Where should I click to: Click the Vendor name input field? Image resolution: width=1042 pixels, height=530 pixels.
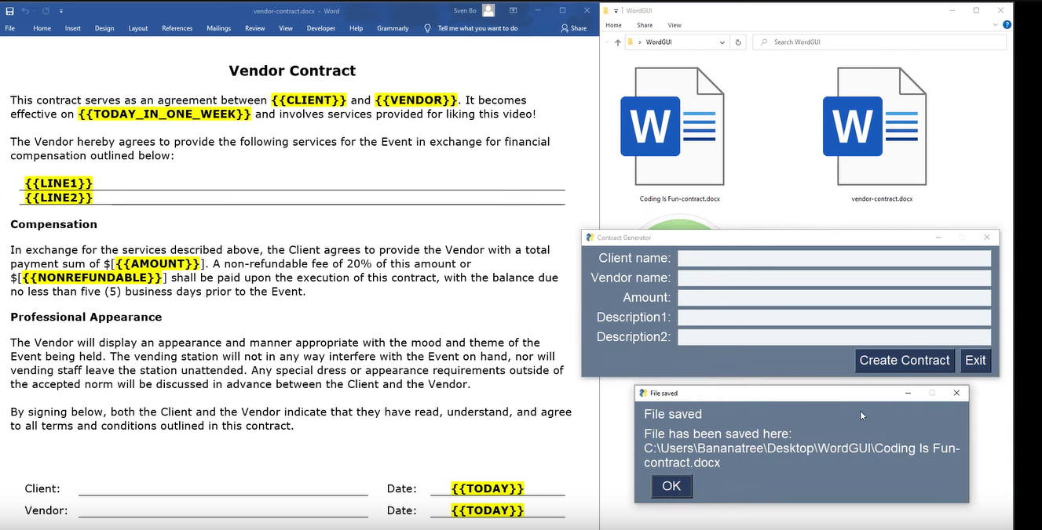click(x=834, y=278)
